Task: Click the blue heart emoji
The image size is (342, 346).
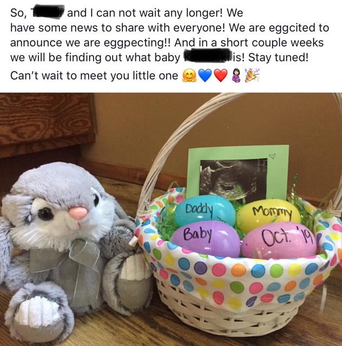Action: [x=205, y=76]
